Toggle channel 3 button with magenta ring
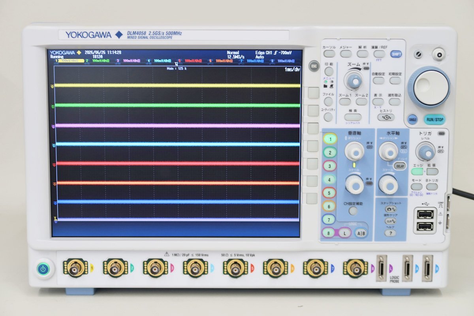Screen dimensions: 474x316 [330, 166]
